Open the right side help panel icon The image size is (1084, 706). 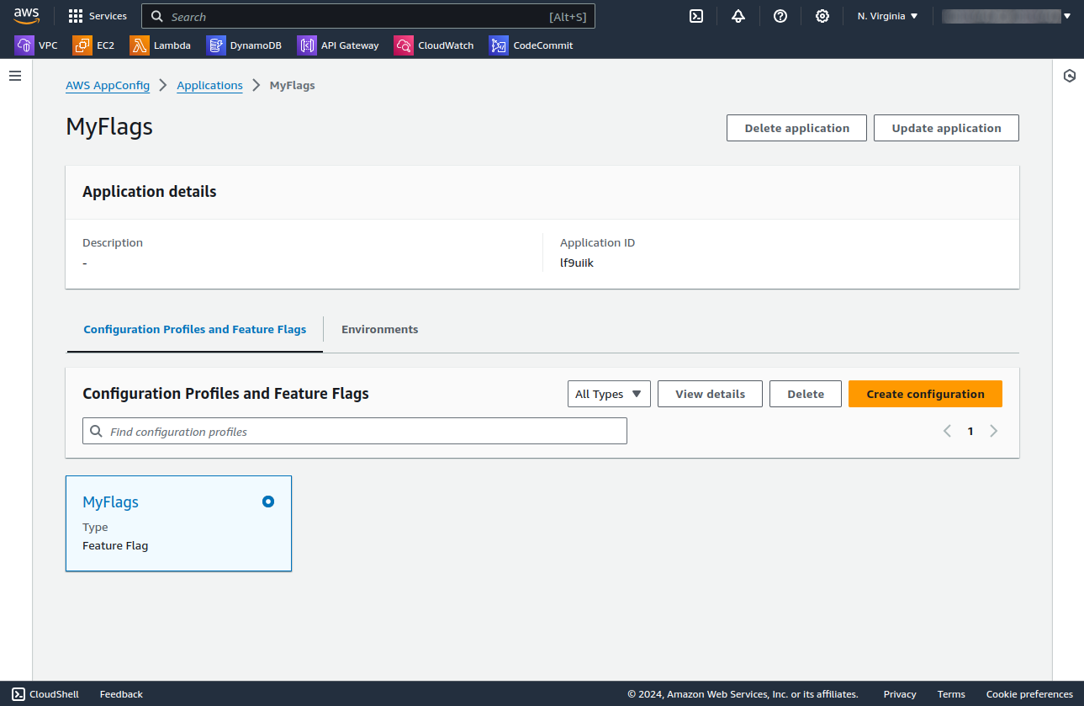pyautogui.click(x=1070, y=76)
